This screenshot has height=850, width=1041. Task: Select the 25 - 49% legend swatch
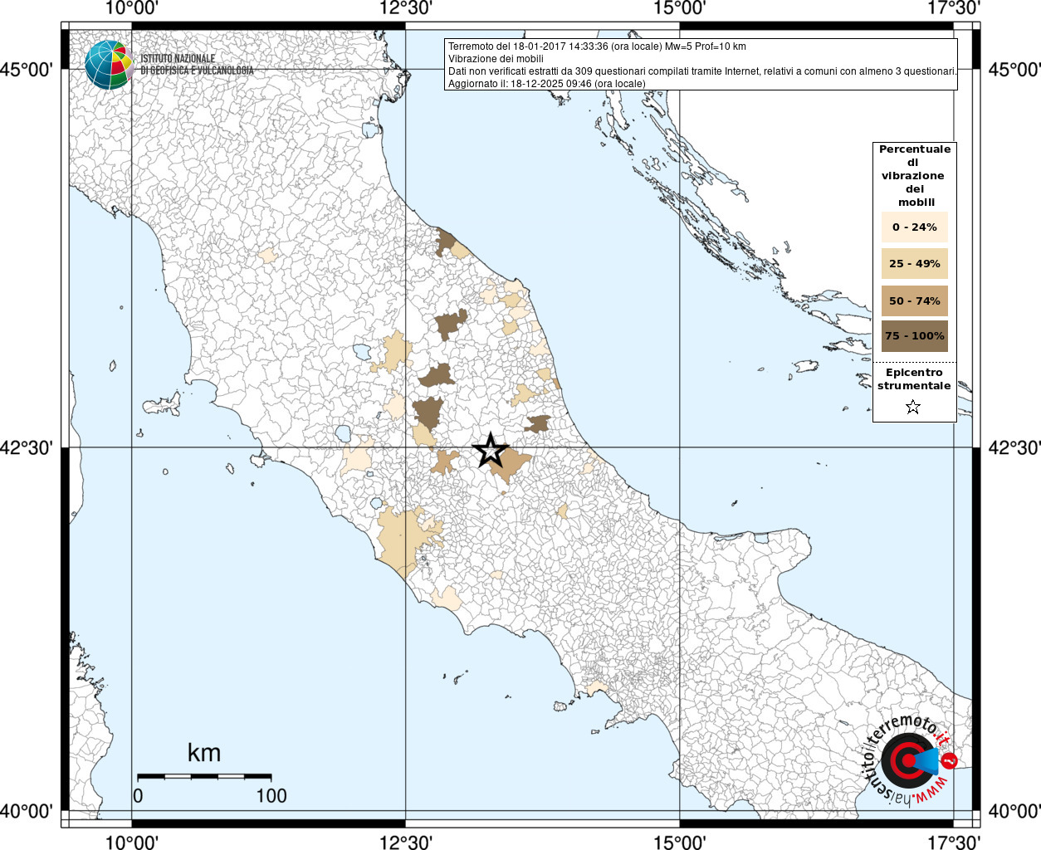[x=914, y=264]
